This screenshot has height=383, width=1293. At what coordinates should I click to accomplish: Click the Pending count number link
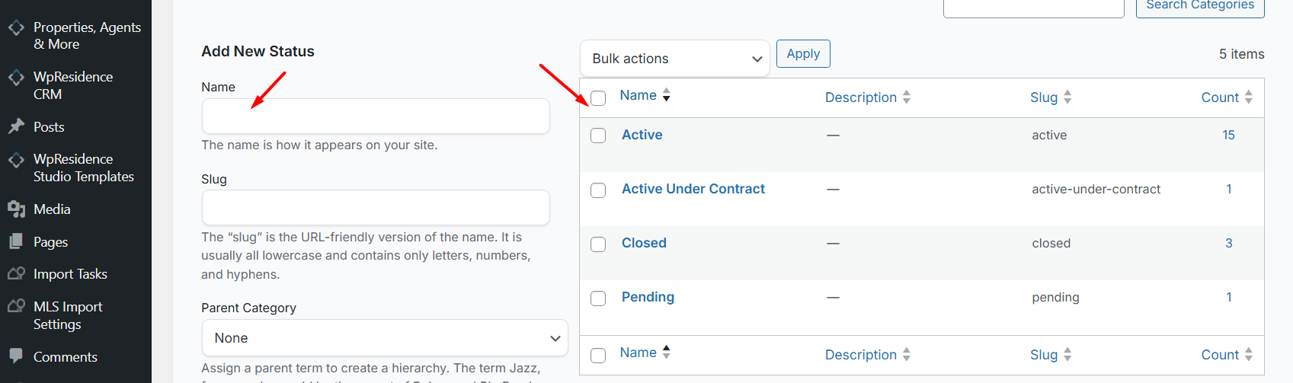coord(1228,297)
